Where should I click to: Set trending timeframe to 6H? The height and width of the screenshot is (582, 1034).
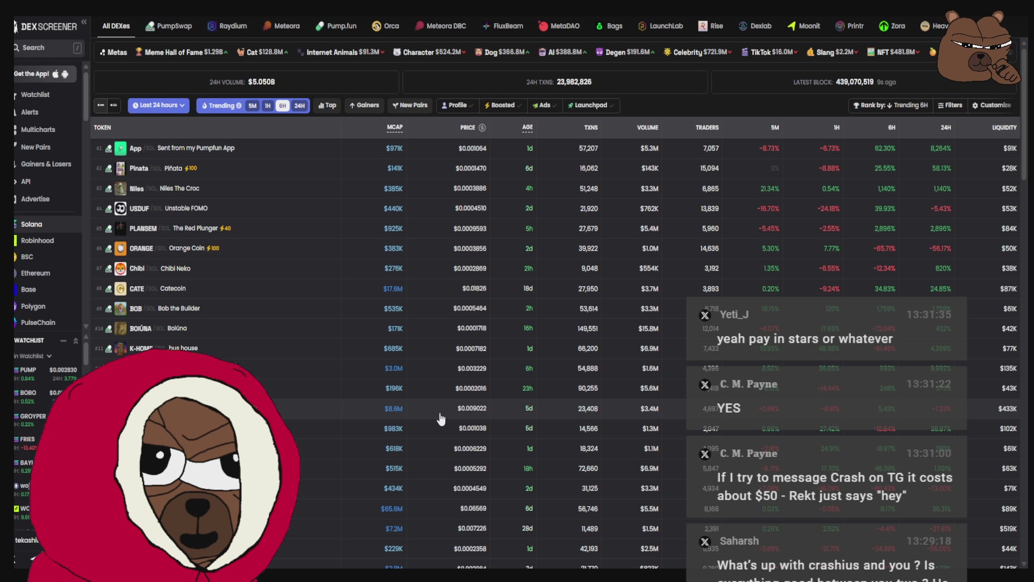282,106
